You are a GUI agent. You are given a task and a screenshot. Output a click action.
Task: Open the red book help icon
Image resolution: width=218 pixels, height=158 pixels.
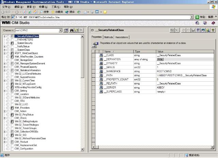213,23
